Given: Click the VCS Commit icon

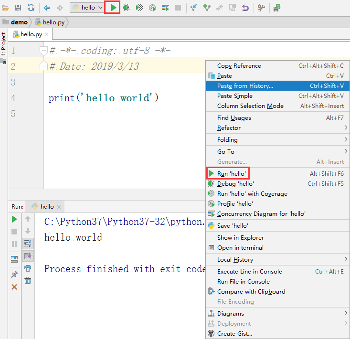Looking at the screenshot, I should (x=207, y=8).
